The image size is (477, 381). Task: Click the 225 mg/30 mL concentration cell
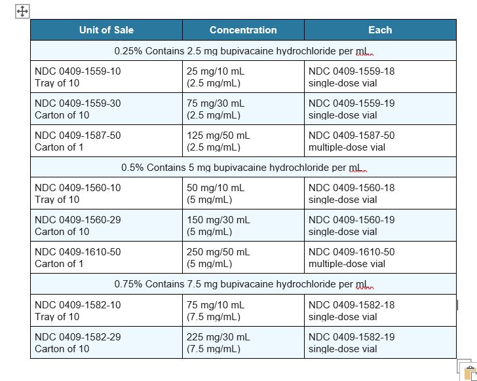243,343
